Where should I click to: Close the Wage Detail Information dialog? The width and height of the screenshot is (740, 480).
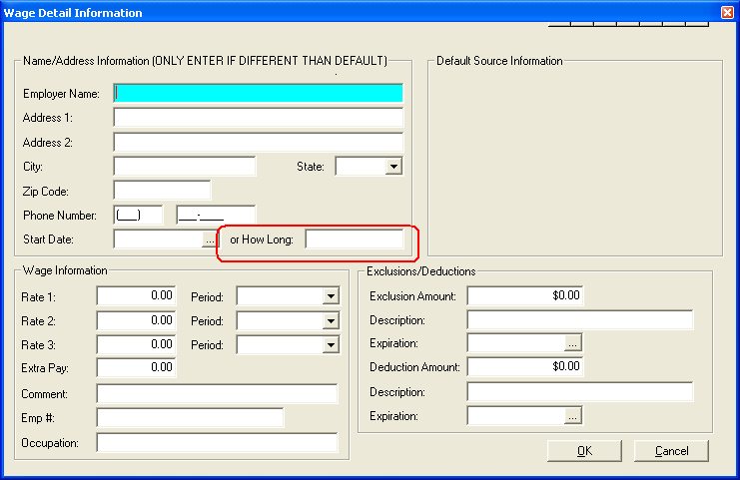click(x=727, y=13)
